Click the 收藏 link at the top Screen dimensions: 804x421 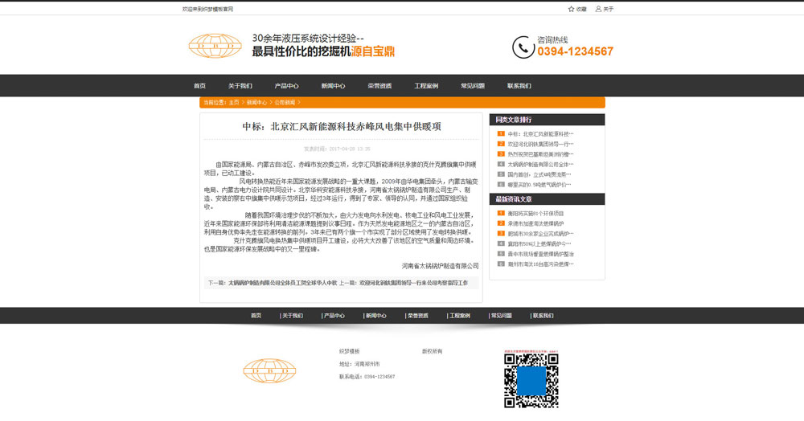(581, 9)
